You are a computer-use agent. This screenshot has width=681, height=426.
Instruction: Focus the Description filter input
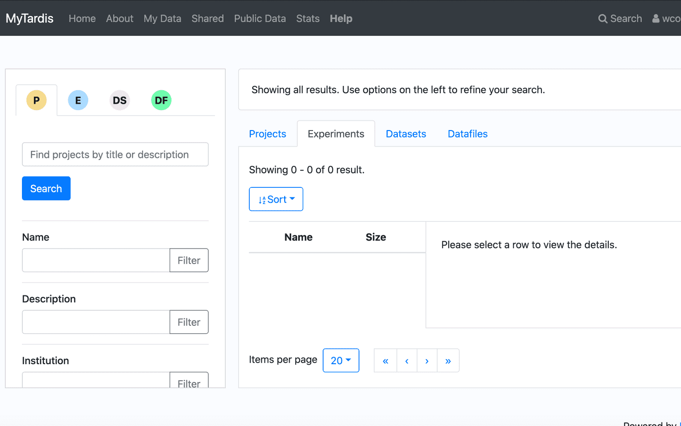coord(96,322)
